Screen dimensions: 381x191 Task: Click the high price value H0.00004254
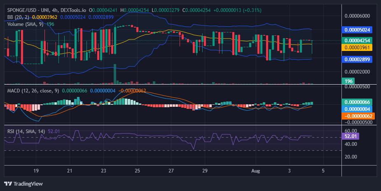point(135,10)
